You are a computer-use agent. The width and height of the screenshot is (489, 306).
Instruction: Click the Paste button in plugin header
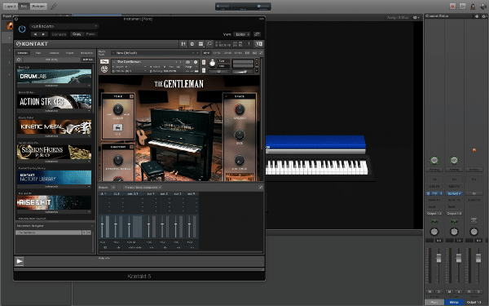(90, 34)
